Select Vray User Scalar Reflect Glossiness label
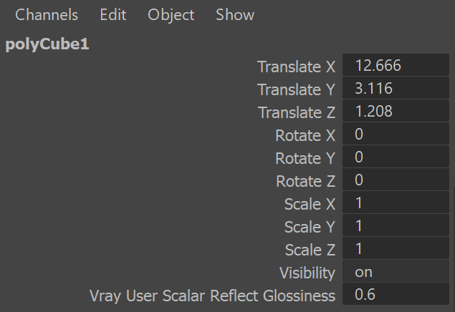This screenshot has height=312, width=455. pos(212,296)
